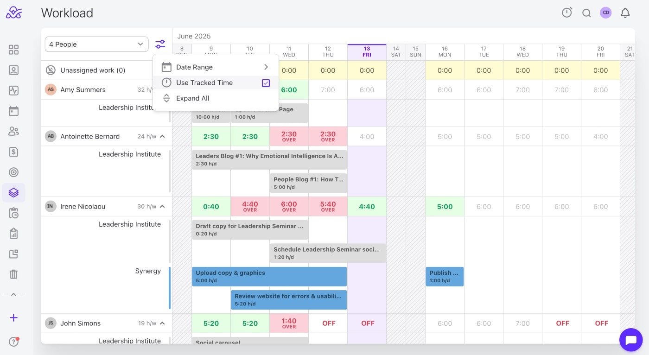Open the Date Range submenu
The height and width of the screenshot is (355, 649).
[216, 67]
